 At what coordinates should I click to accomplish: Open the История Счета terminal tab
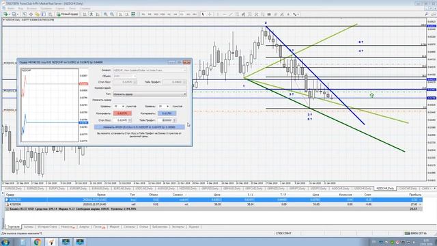47,227
